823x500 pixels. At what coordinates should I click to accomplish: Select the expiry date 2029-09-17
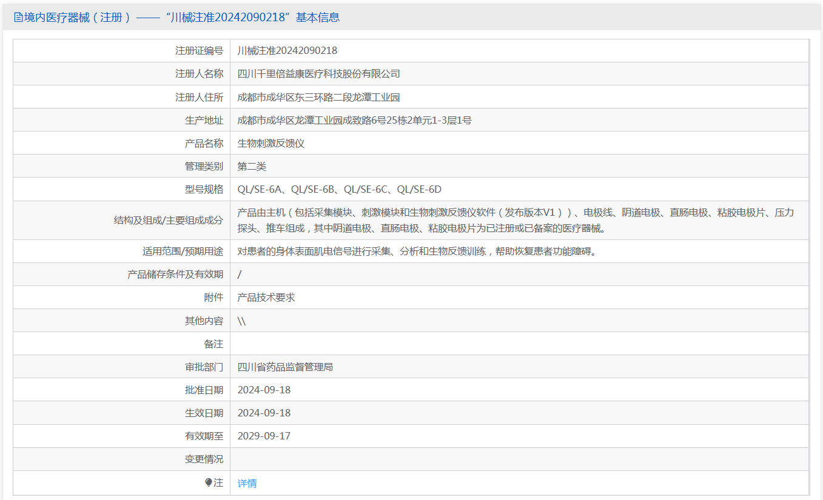[x=264, y=436]
